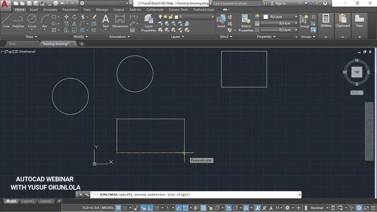The width and height of the screenshot is (377, 212).
Task: Toggle MODEL space button in status bar
Action: [x=107, y=208]
